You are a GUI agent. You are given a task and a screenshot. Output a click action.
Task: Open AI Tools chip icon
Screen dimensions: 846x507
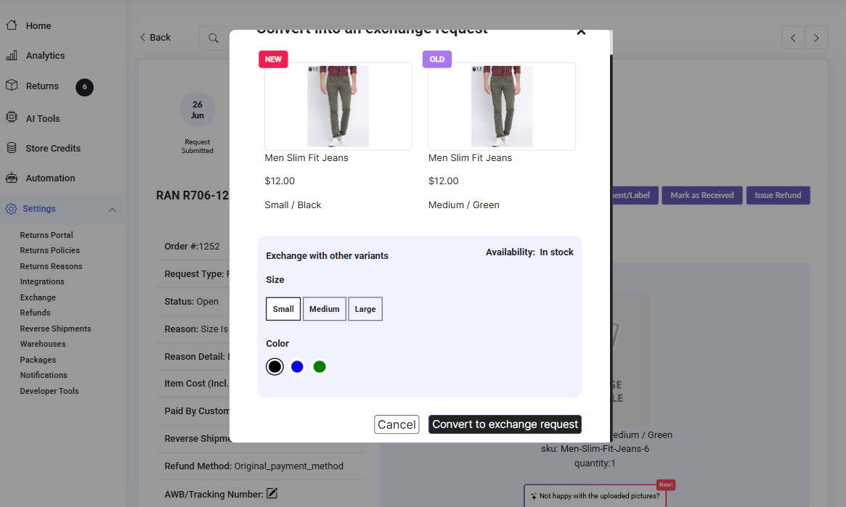12,118
